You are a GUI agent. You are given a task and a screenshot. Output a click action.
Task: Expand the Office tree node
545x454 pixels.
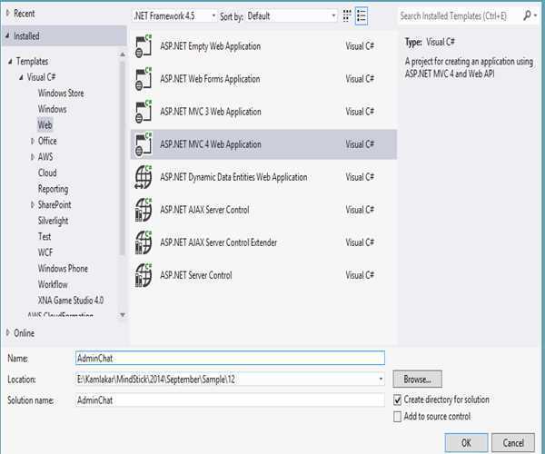pyautogui.click(x=32, y=141)
